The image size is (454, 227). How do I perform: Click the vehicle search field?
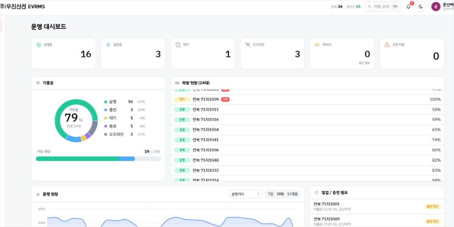(x=383, y=6)
